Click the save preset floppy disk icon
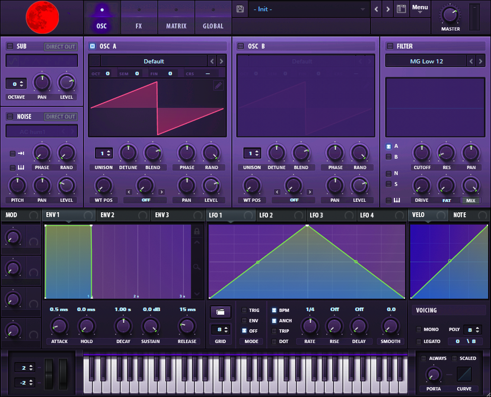The height and width of the screenshot is (397, 491). point(240,9)
